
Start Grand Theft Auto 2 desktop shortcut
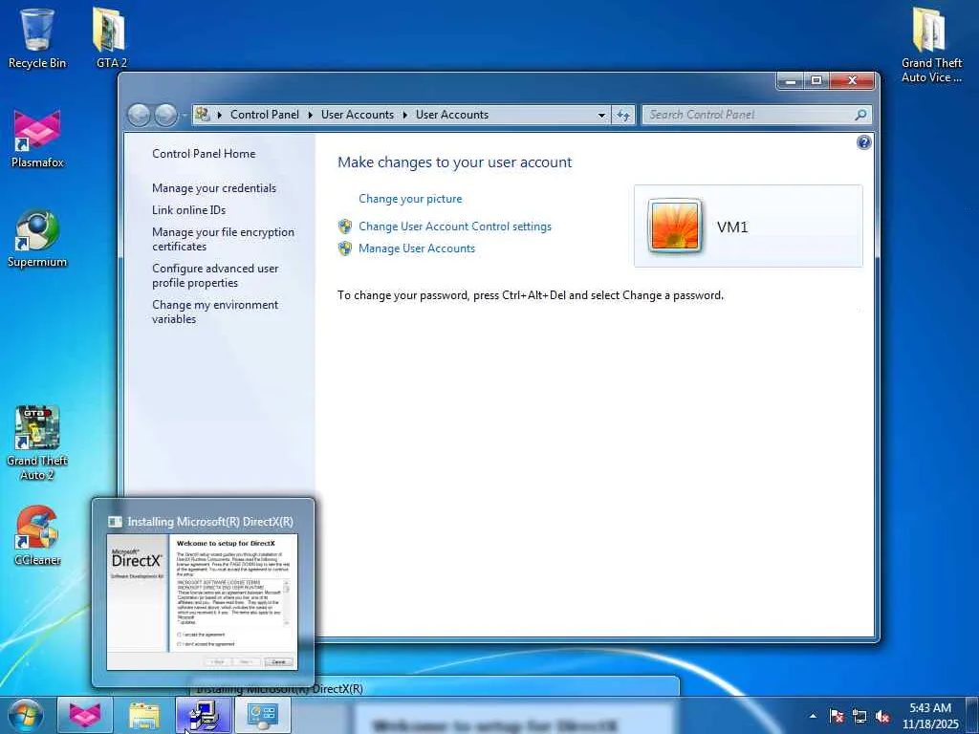tap(37, 443)
